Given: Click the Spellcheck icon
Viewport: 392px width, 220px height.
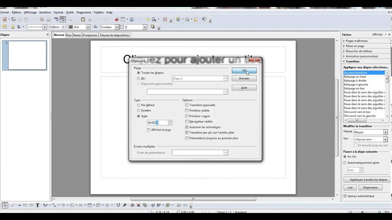Looking at the screenshot, I should click(x=56, y=19).
